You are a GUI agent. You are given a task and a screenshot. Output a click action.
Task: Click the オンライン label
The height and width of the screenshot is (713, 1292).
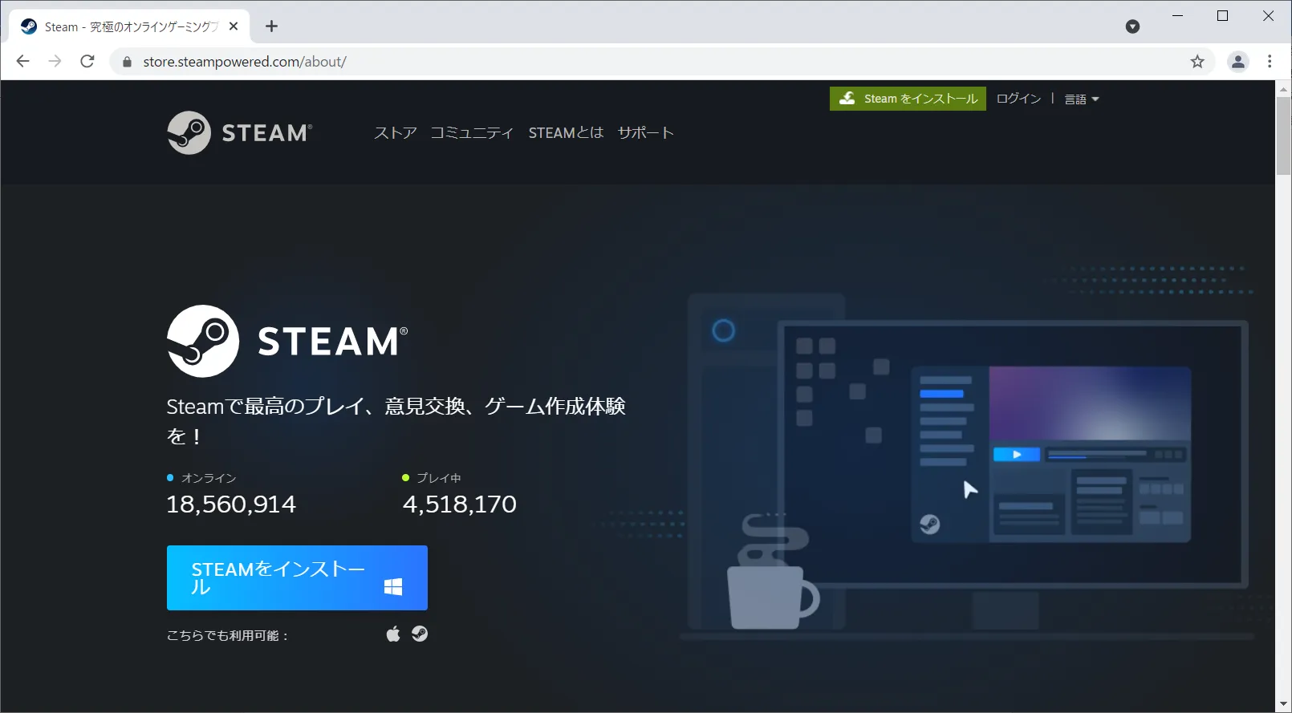click(209, 478)
